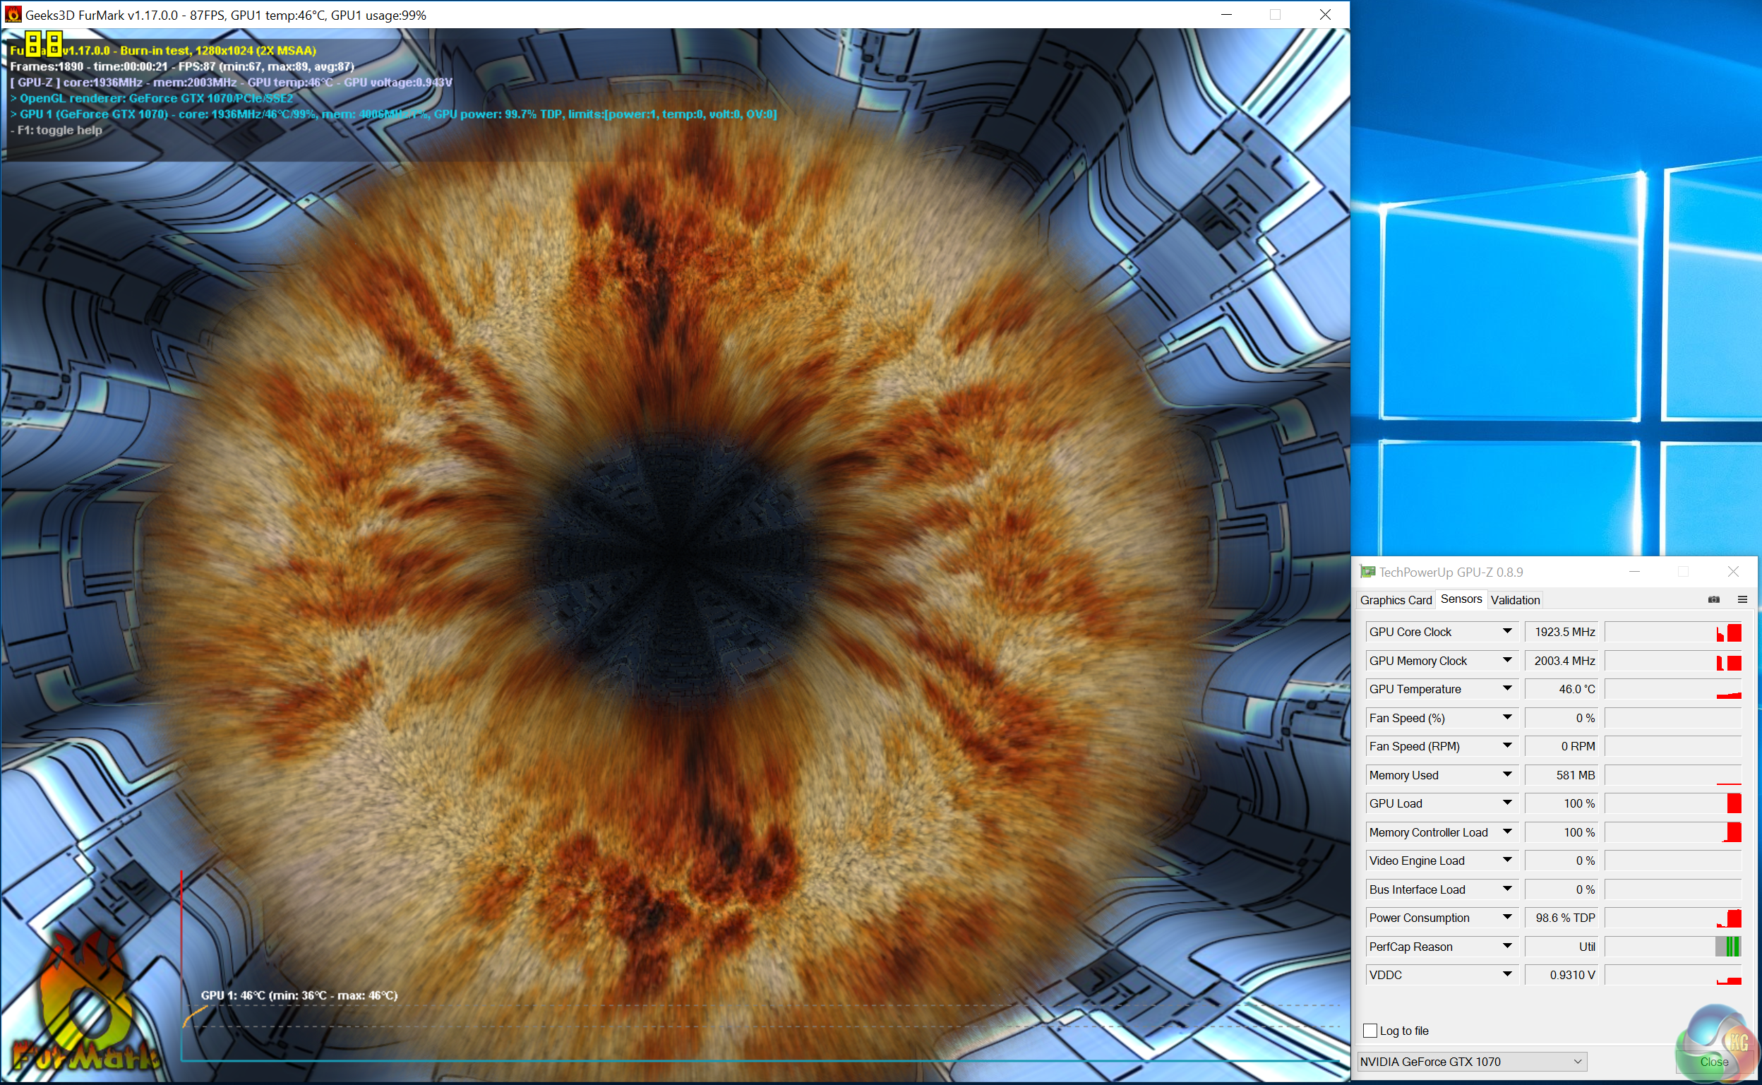
Task: Click the FurMark title bar flame icon
Action: pos(13,14)
